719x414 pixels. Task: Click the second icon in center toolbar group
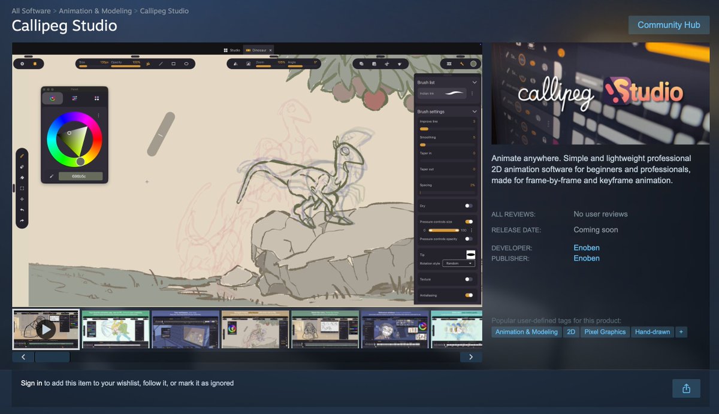tap(374, 63)
